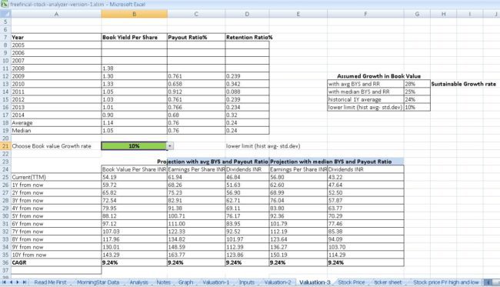Screen dimensions: 500x287
Task: Click Assumed Growth in Book Value heading
Action: click(x=378, y=76)
